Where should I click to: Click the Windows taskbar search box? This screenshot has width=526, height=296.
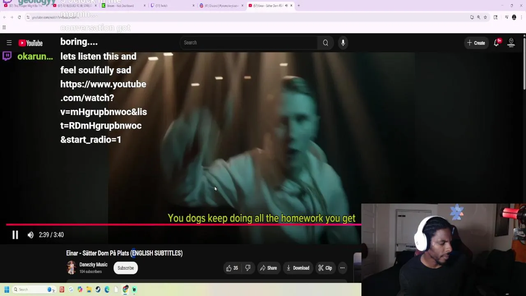point(35,289)
